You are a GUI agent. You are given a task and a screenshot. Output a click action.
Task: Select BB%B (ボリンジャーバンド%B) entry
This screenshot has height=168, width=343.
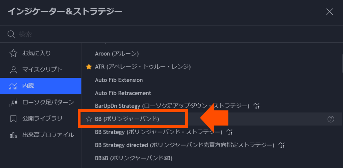pyautogui.click(x=134, y=158)
